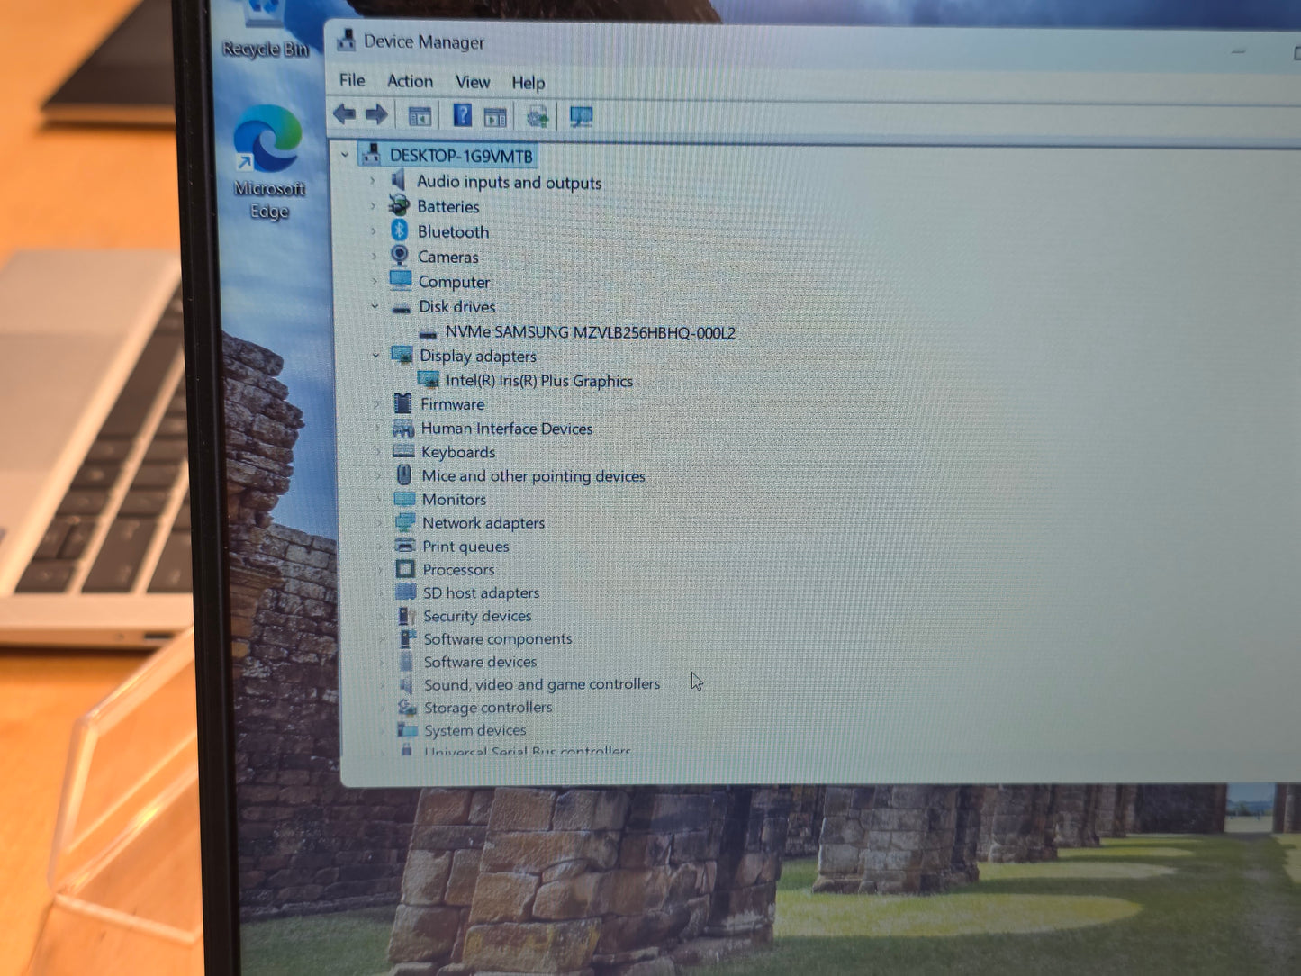Expand the Audio inputs and outputs node
Image resolution: width=1301 pixels, height=976 pixels.
(x=373, y=181)
